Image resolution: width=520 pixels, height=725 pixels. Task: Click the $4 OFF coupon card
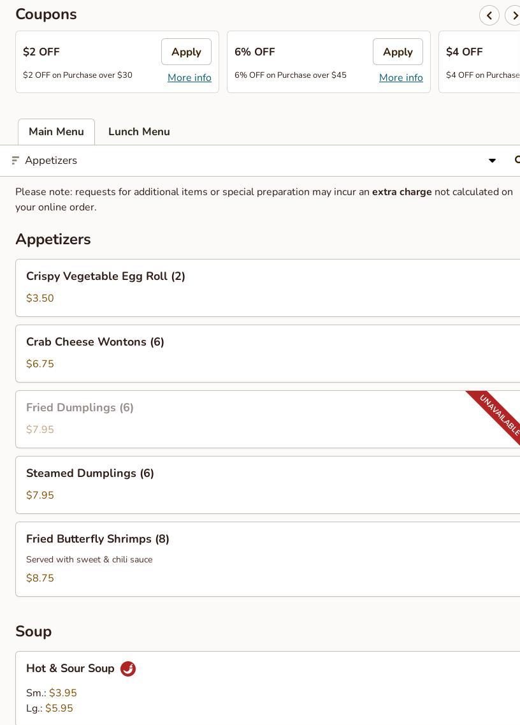pos(479,62)
